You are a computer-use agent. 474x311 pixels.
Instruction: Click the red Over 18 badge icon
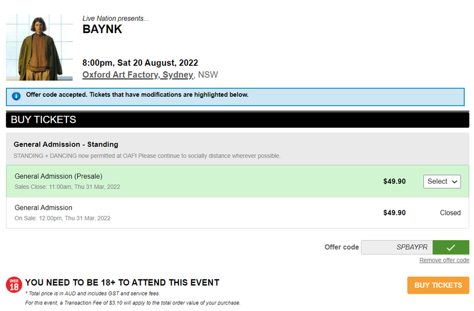pos(14,285)
